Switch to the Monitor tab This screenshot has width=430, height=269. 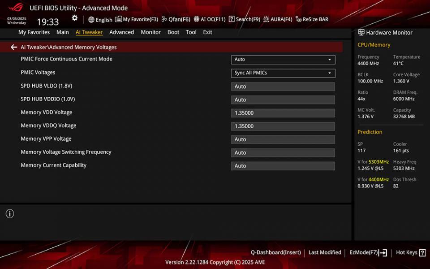pyautogui.click(x=151, y=32)
